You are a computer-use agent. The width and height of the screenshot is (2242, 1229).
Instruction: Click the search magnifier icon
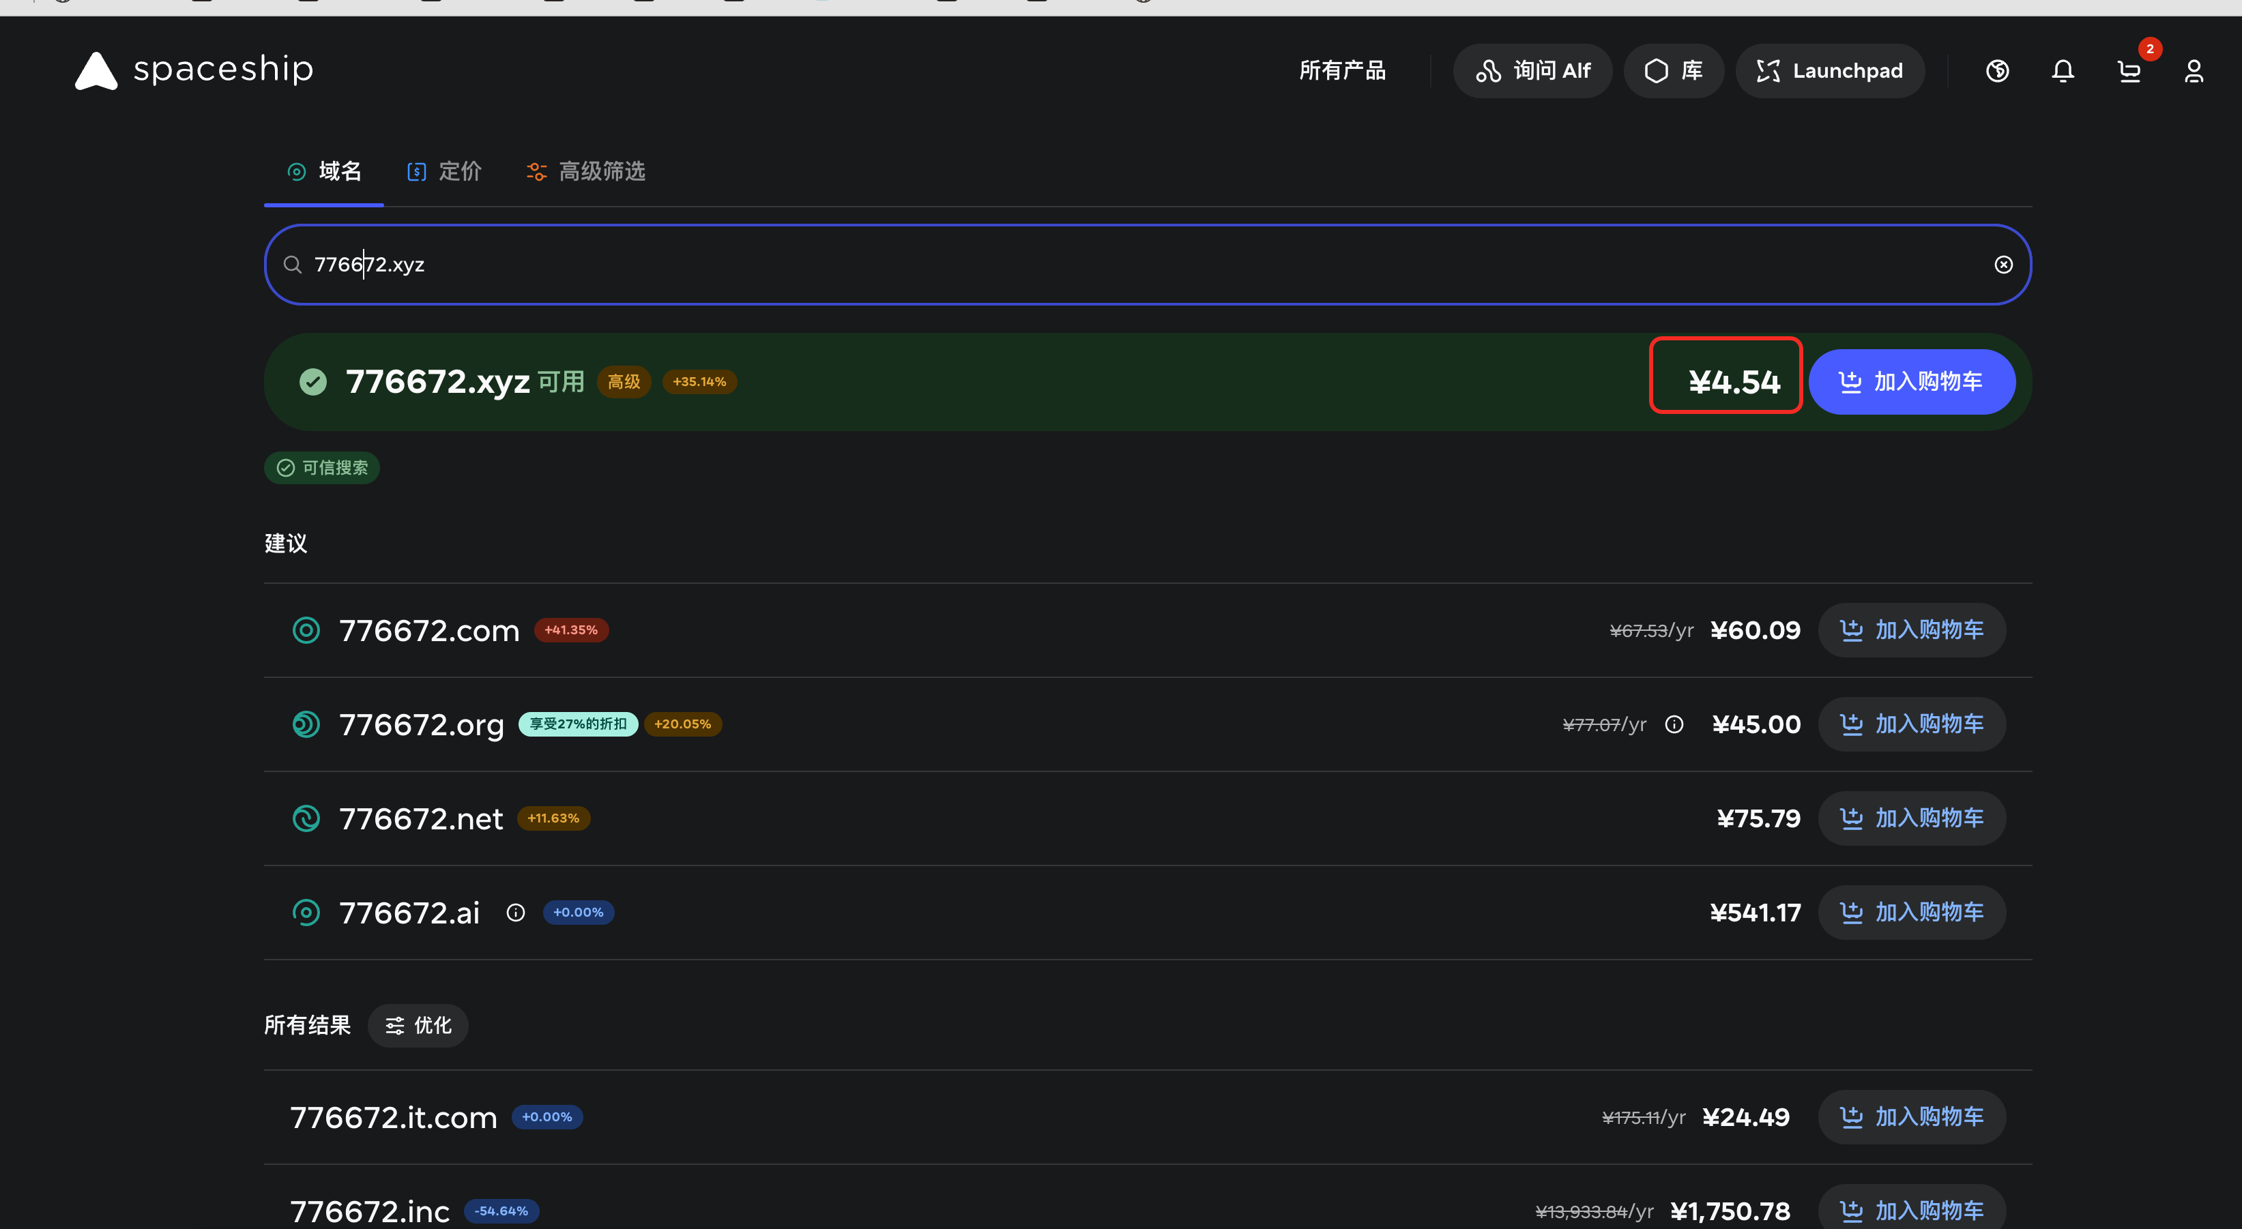click(x=293, y=265)
